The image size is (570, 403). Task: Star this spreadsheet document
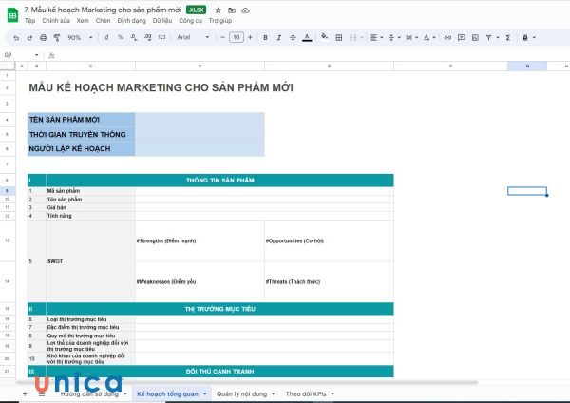[218, 10]
